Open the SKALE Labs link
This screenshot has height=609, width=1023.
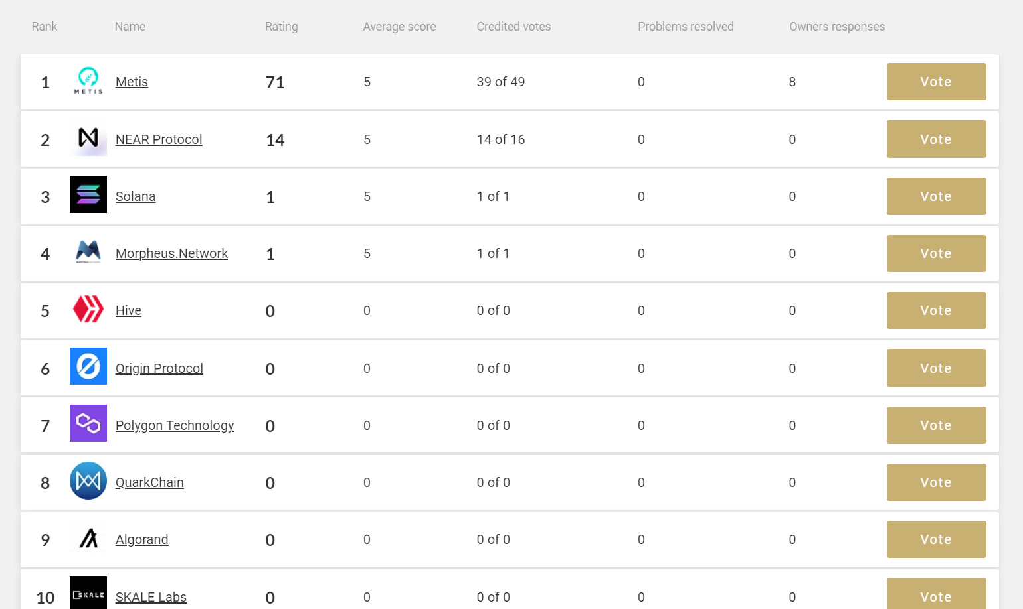(x=151, y=597)
